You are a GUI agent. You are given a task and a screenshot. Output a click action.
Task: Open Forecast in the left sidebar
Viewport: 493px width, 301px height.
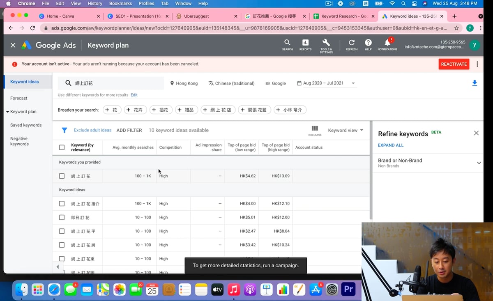pyautogui.click(x=19, y=98)
